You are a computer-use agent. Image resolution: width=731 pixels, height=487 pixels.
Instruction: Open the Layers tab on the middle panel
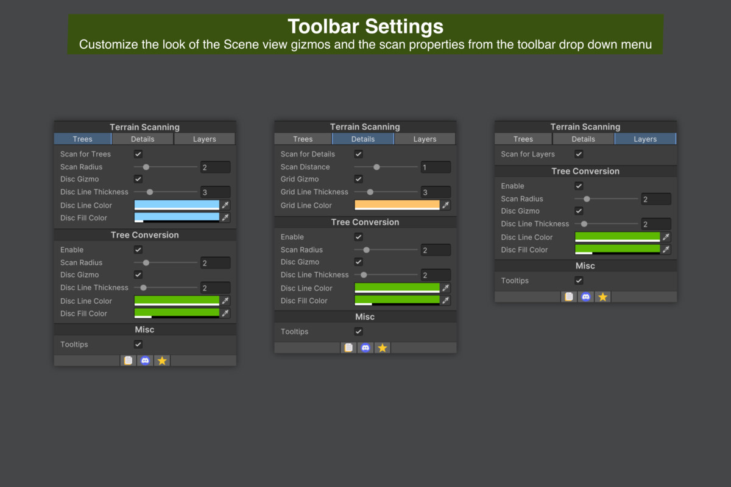click(x=425, y=139)
